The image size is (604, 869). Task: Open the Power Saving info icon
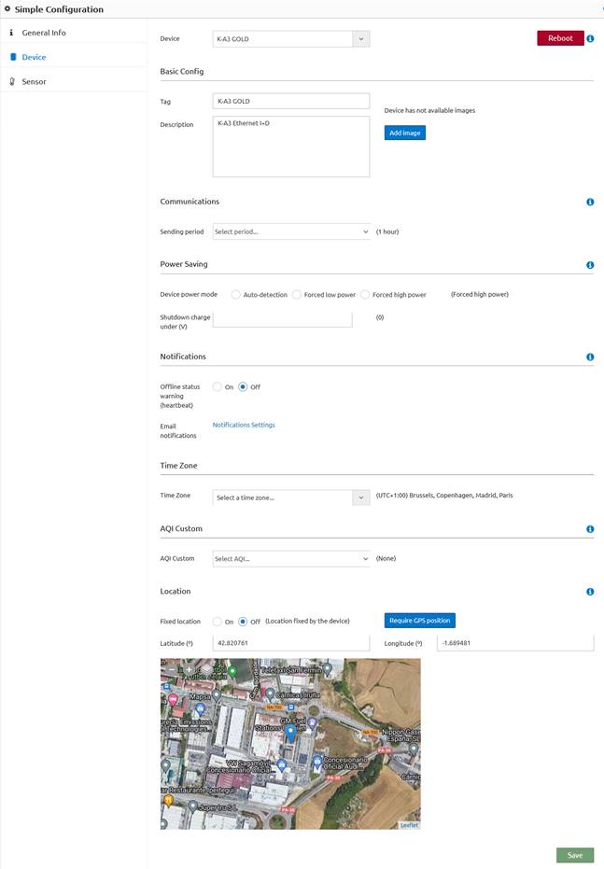point(590,265)
